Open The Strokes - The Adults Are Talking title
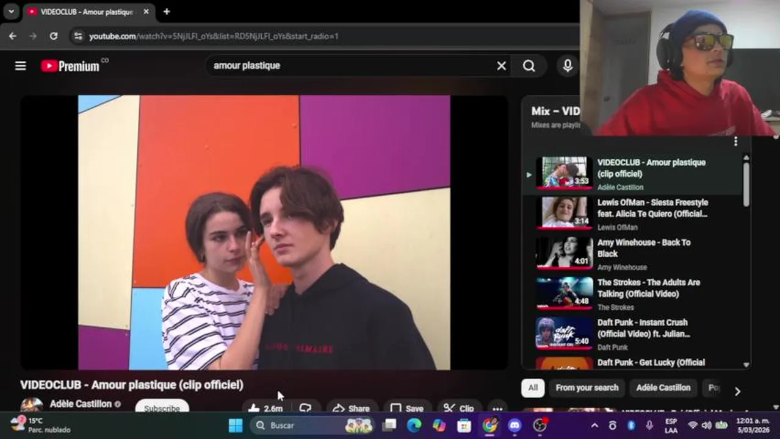Viewport: 780px width, 439px height. 649,288
